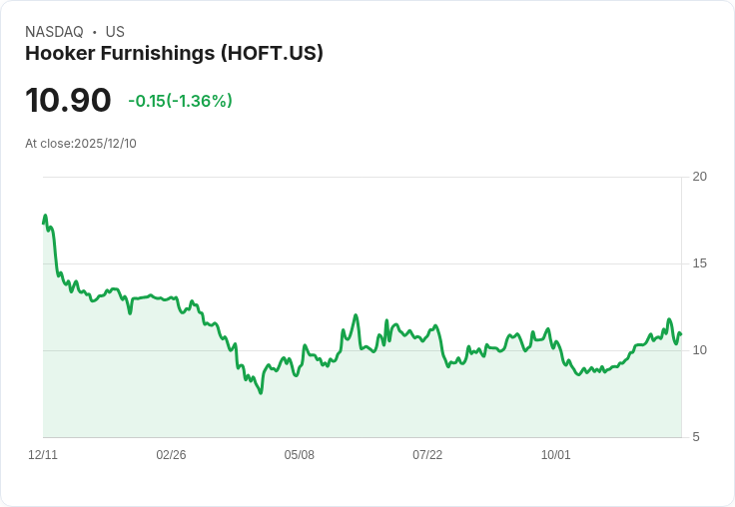Click the 15 price axis label
The image size is (735, 507).
pyautogui.click(x=699, y=263)
